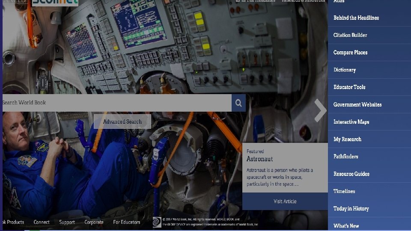Advance carousel with right chevron arrow
411x231 pixels.
[x=321, y=110]
